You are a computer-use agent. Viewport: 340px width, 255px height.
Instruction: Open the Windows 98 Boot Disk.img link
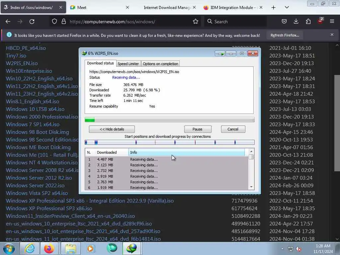click(37, 132)
